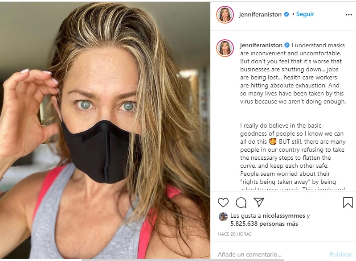Open the HACE 20 HORAS timestamp

click(x=235, y=234)
